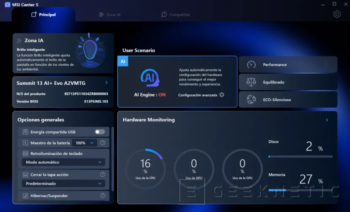Click the AI Engine : ON status text
Screen dimensions: 350x212
tap(150, 95)
